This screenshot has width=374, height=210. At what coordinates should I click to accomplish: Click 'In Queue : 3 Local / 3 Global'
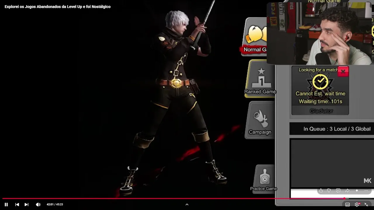pos(337,129)
